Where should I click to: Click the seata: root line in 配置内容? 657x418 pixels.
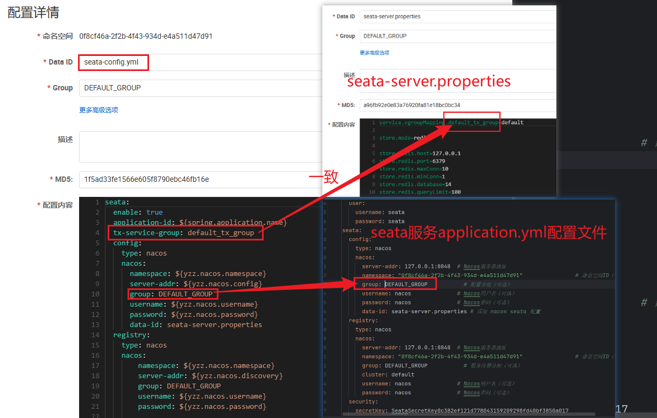(x=118, y=202)
